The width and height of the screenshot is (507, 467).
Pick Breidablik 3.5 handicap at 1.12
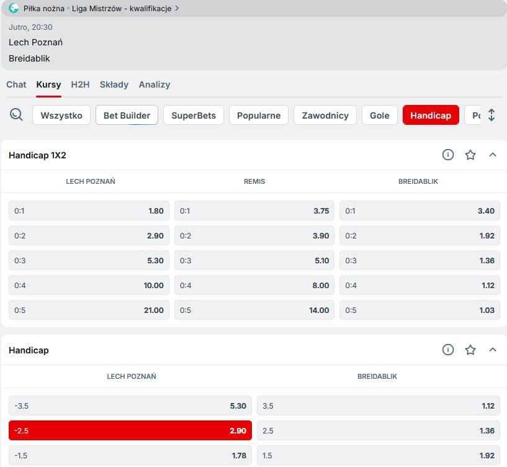click(379, 406)
